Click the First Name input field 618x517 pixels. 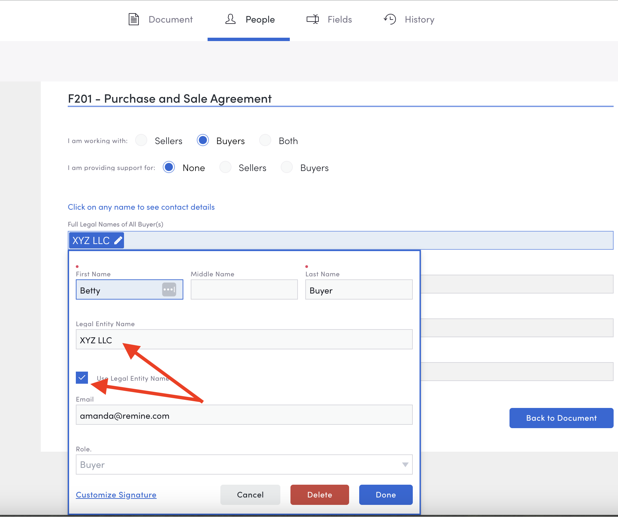(x=129, y=289)
